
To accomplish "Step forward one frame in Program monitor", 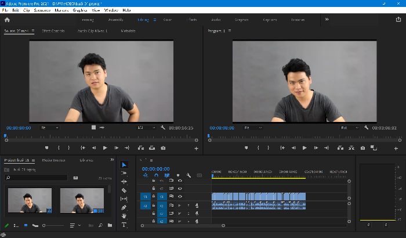I will 316,148.
